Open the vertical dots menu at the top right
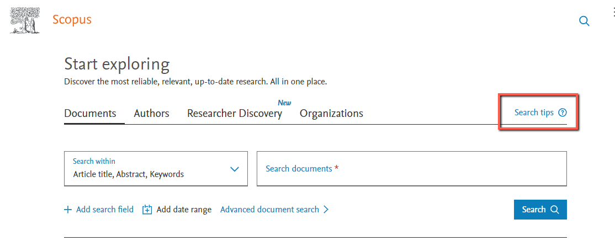Viewport: 615px width, 246px height. (x=613, y=12)
